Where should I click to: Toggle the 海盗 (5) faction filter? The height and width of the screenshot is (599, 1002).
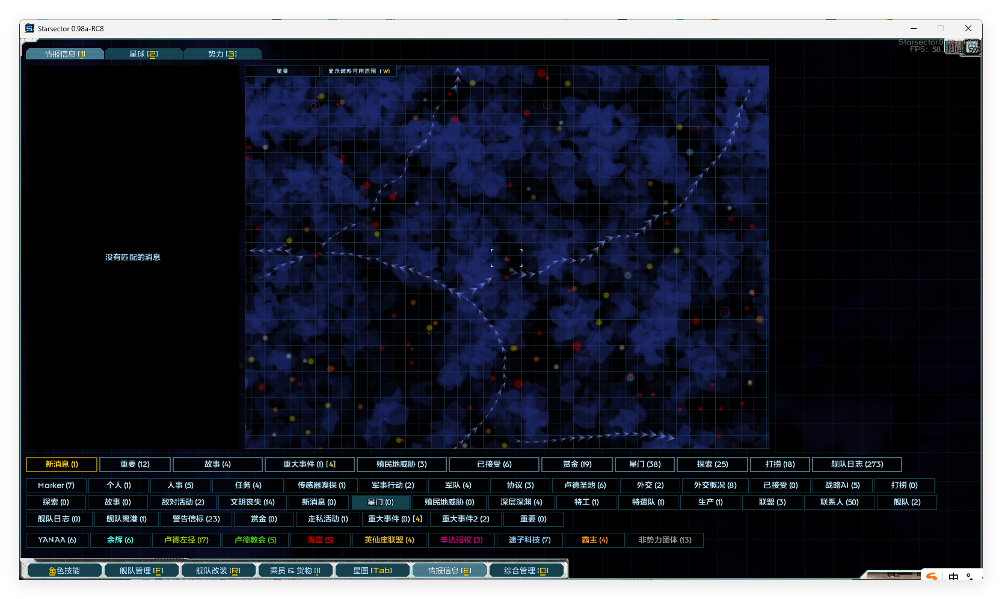[320, 540]
